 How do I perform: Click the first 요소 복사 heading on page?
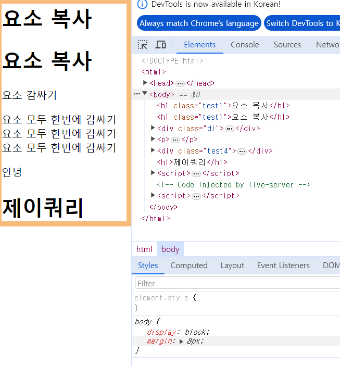pyautogui.click(x=47, y=19)
